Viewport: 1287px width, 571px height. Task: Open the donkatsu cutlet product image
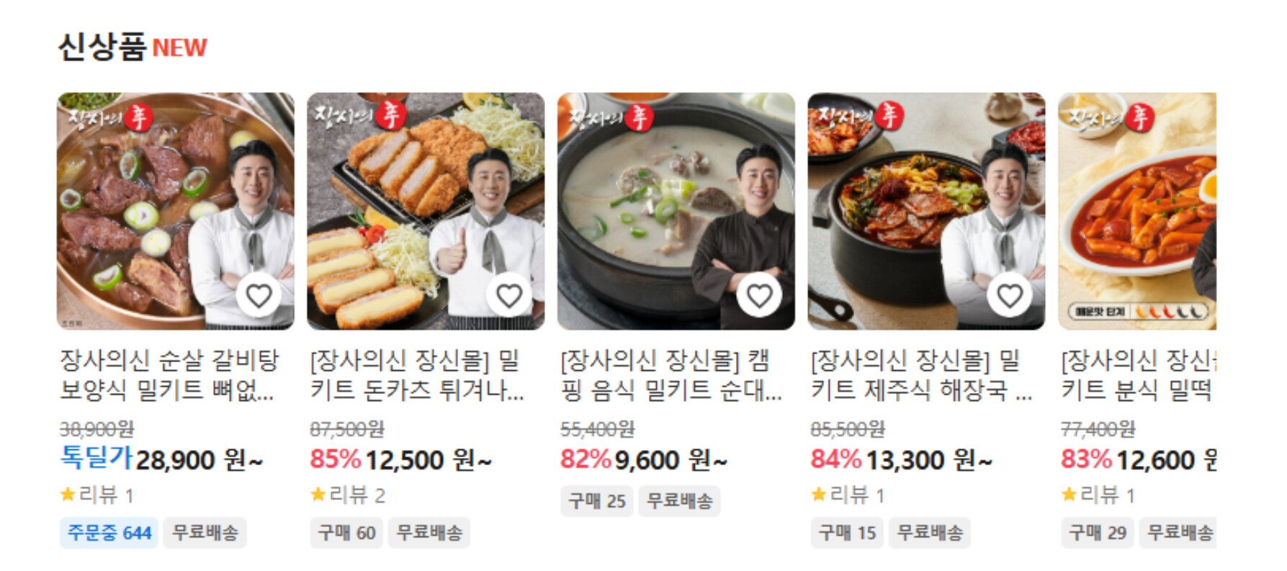[426, 211]
